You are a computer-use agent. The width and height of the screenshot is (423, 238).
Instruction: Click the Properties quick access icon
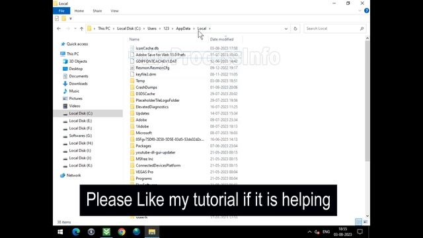(x=57, y=19)
